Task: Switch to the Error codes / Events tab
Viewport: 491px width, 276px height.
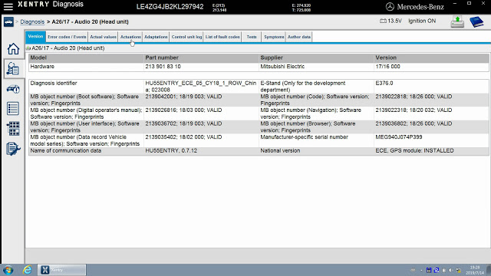Action: [x=67, y=37]
